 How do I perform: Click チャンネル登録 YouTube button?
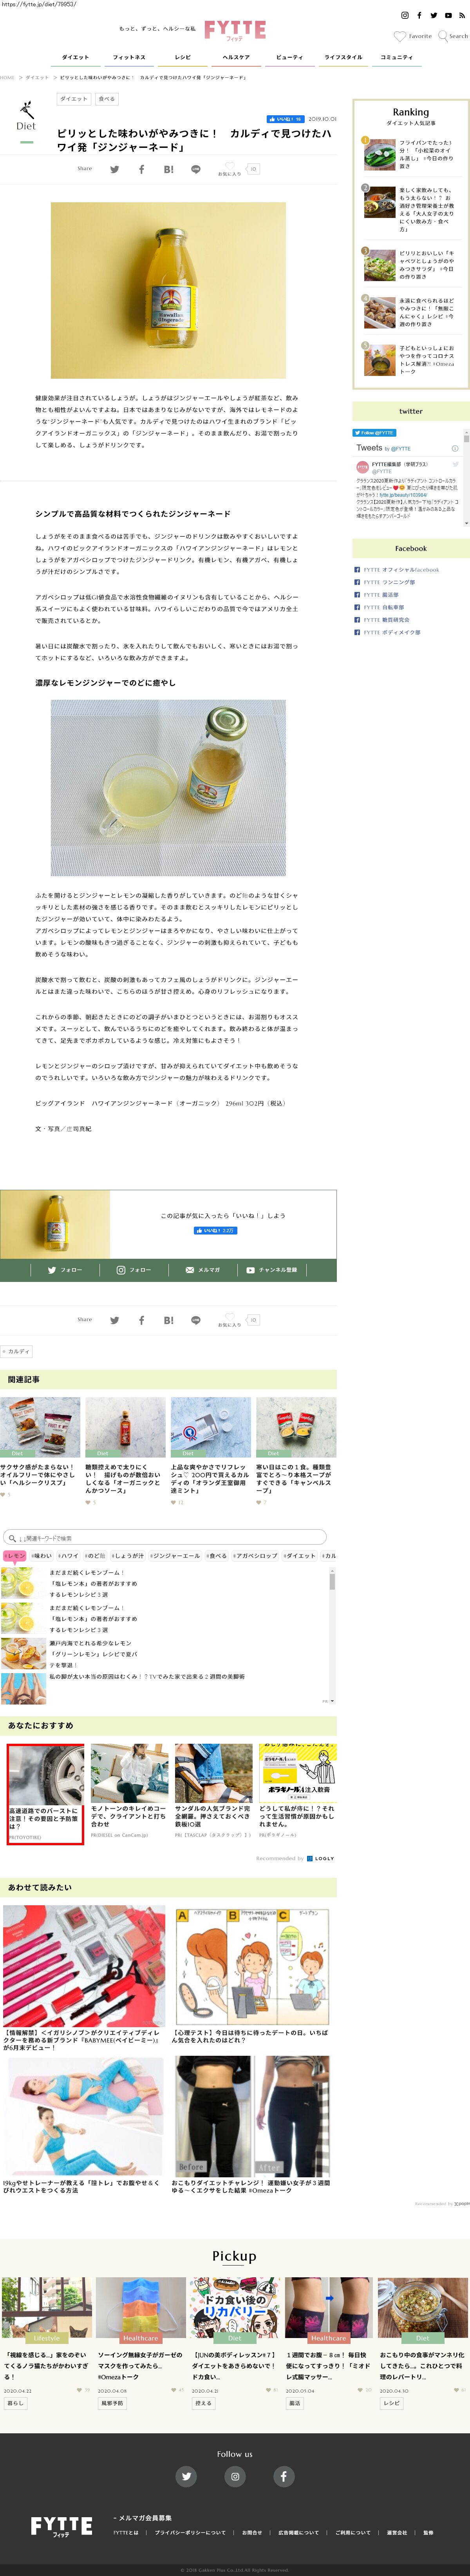272,1270
